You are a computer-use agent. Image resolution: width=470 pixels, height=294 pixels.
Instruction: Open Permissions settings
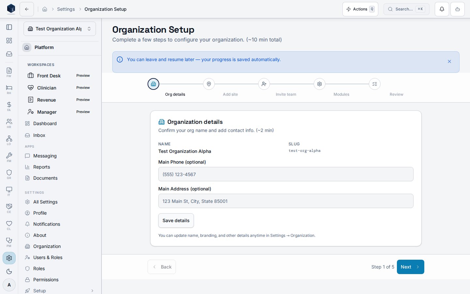(x=60, y=280)
